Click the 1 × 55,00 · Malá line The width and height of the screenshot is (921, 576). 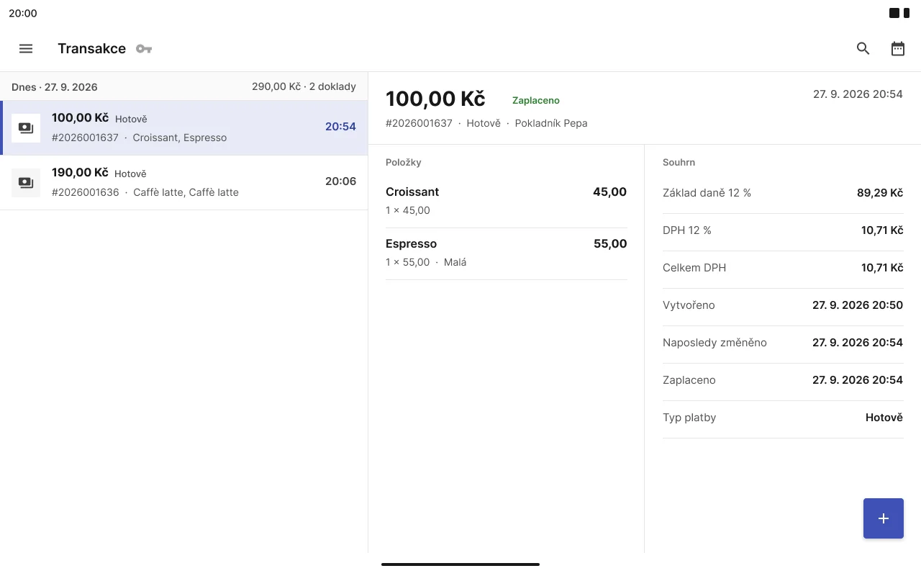426,263
